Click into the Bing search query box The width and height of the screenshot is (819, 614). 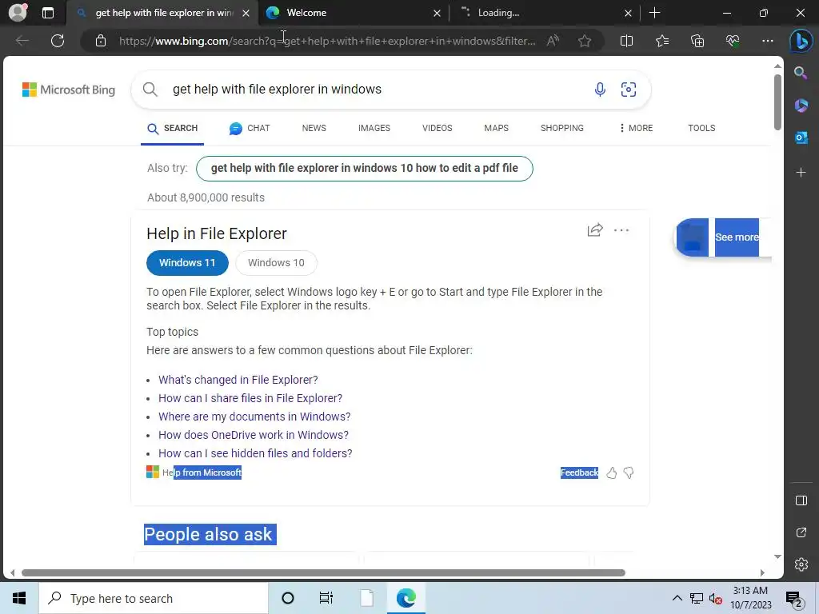click(376, 90)
